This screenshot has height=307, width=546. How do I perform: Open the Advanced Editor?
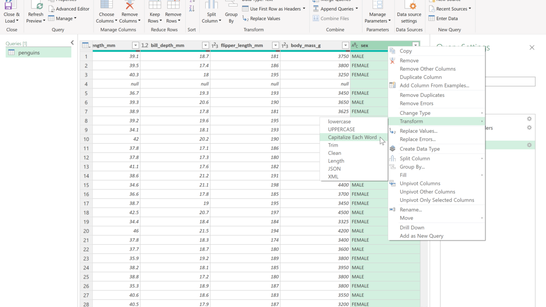[x=69, y=9]
